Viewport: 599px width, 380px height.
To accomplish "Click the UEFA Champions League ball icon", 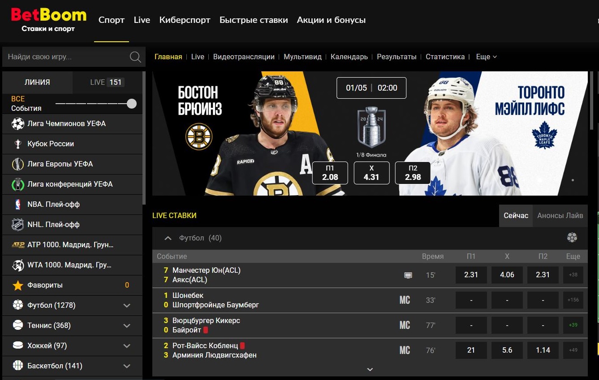I will tap(18, 123).
